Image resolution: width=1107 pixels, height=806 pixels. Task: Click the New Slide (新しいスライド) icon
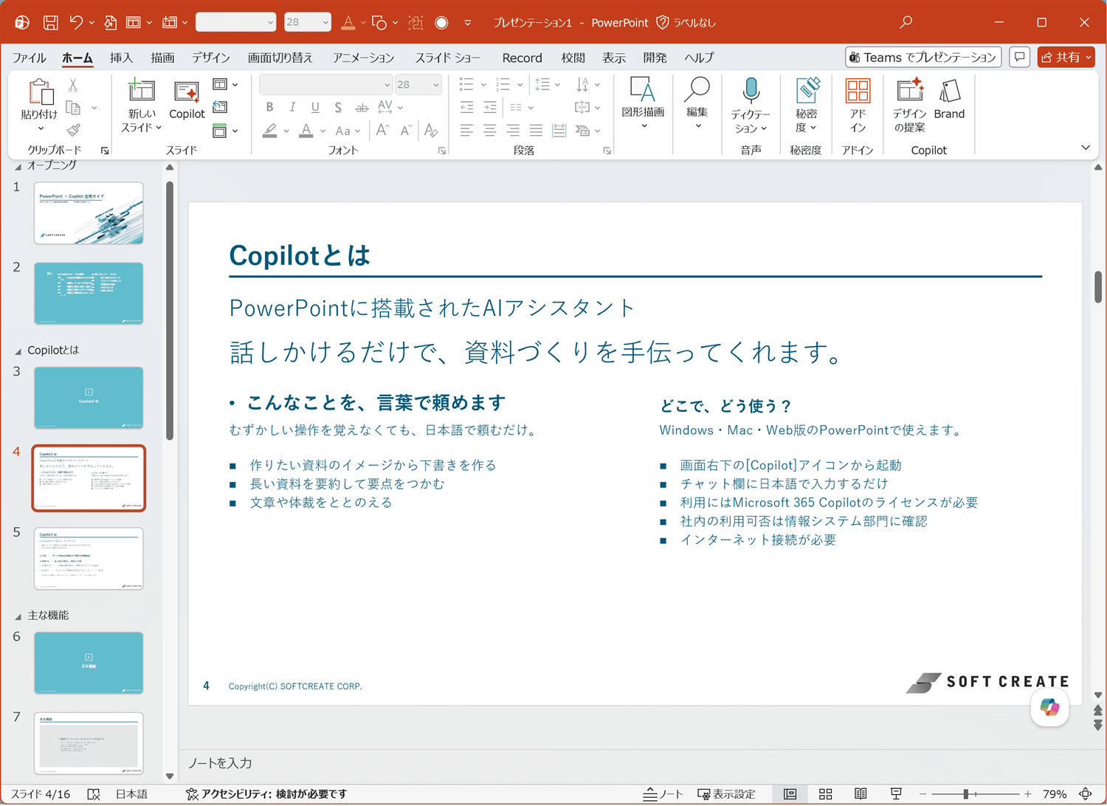pyautogui.click(x=141, y=90)
